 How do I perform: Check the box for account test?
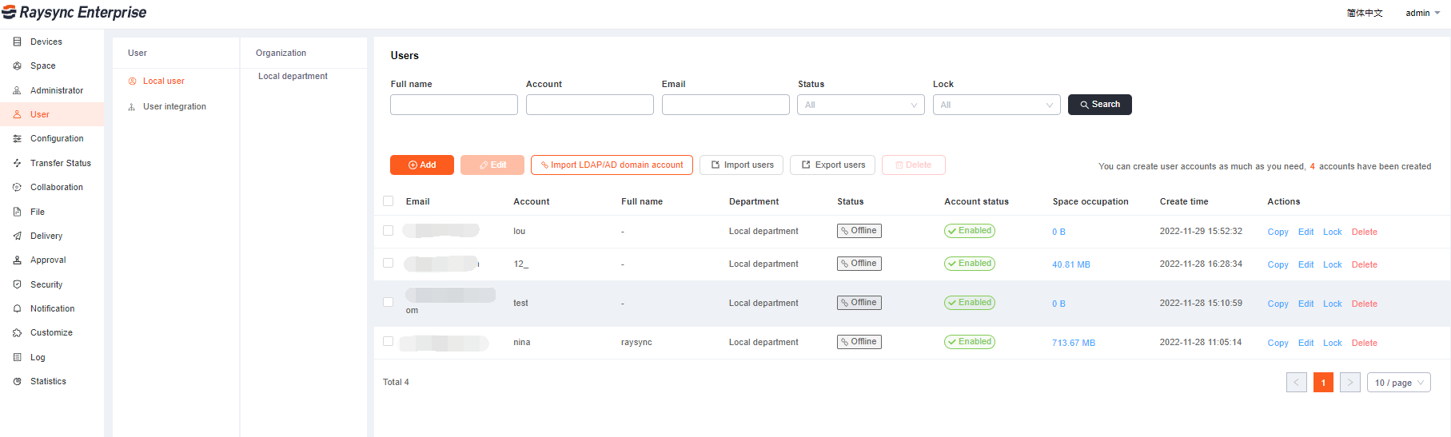[x=388, y=303]
